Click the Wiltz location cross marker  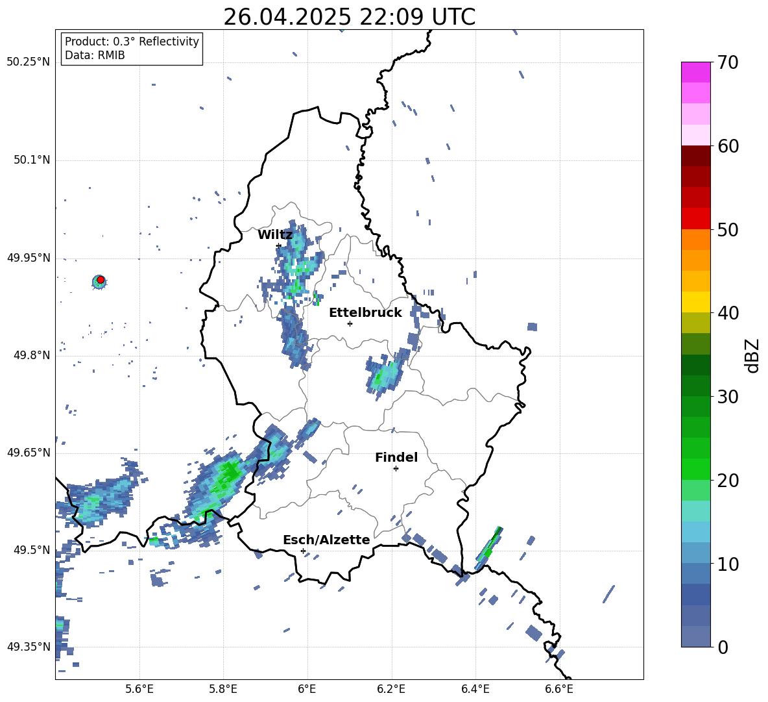click(x=279, y=245)
